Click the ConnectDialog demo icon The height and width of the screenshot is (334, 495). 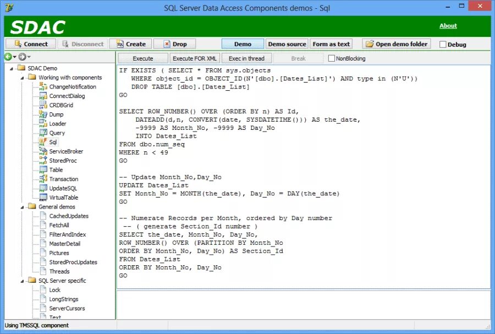tap(43, 96)
